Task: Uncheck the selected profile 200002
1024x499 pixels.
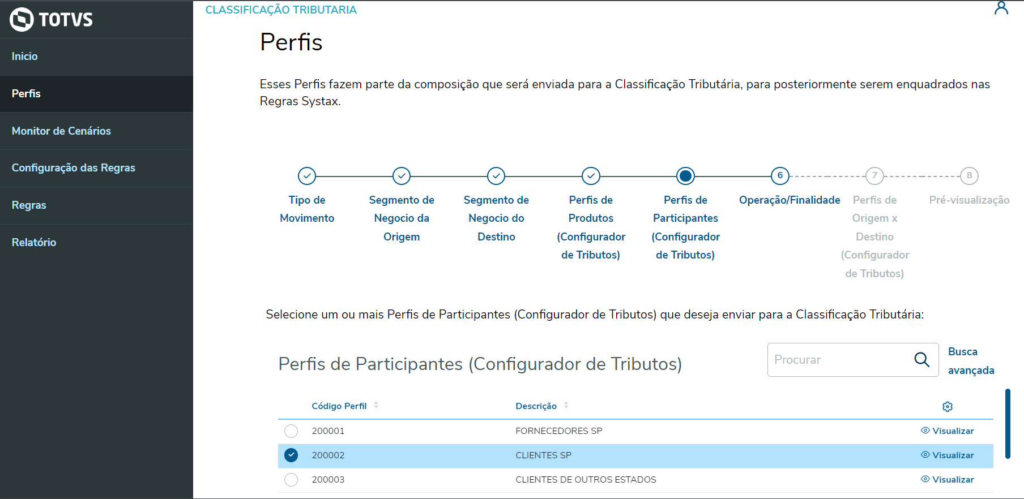Action: (x=291, y=455)
